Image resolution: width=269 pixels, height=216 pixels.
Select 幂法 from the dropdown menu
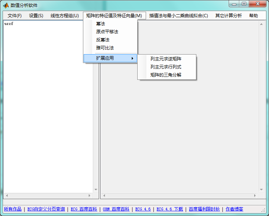coord(110,24)
